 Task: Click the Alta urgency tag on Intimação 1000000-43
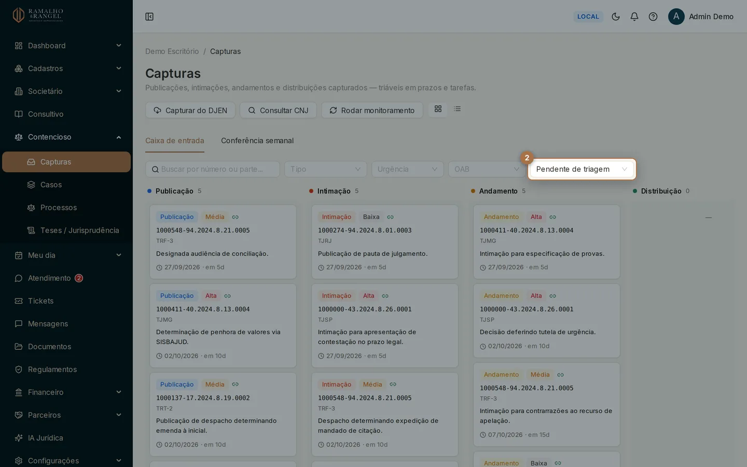point(369,296)
